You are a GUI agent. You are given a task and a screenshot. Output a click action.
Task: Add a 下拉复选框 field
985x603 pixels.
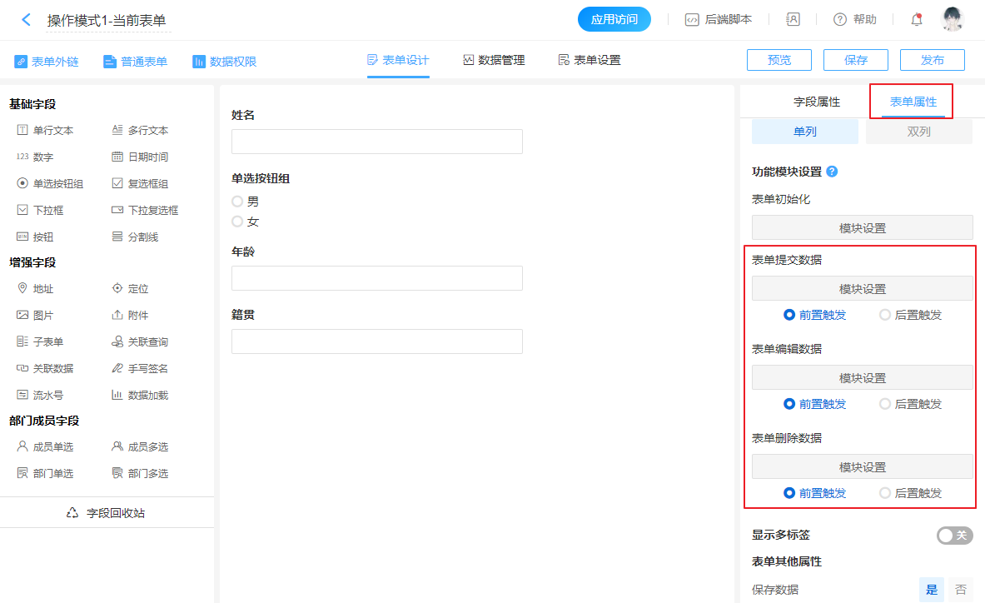click(145, 210)
